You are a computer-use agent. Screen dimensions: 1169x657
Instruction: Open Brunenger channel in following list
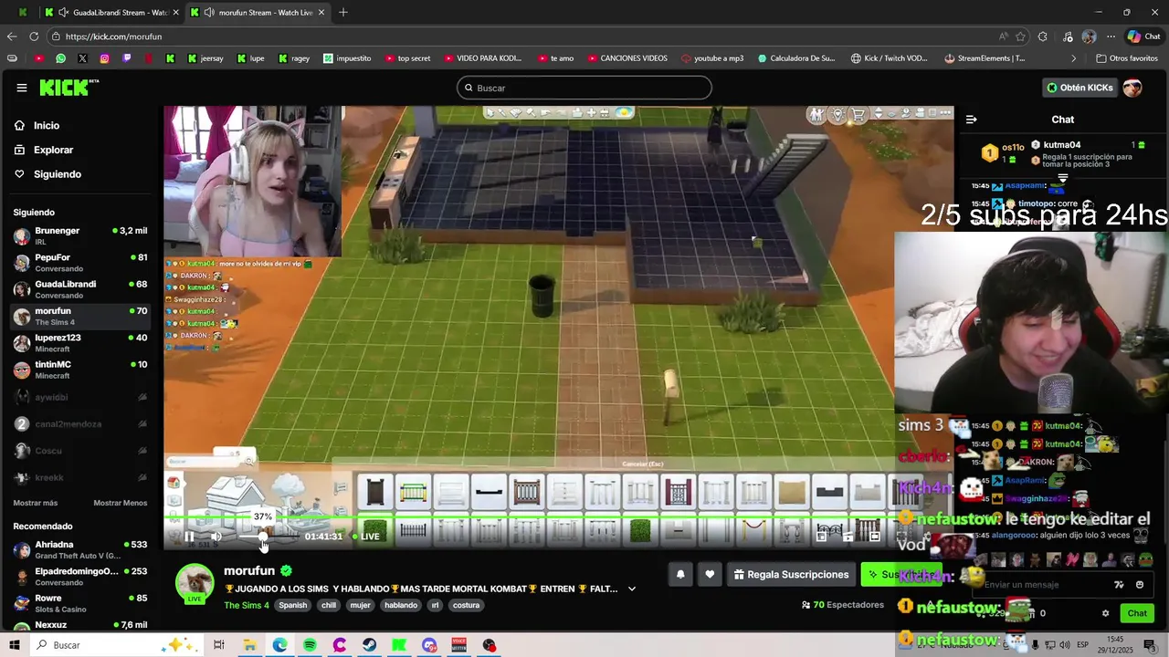[x=80, y=236]
